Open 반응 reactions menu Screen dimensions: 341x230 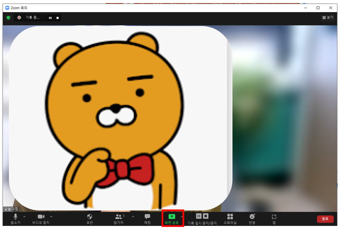[x=252, y=219]
